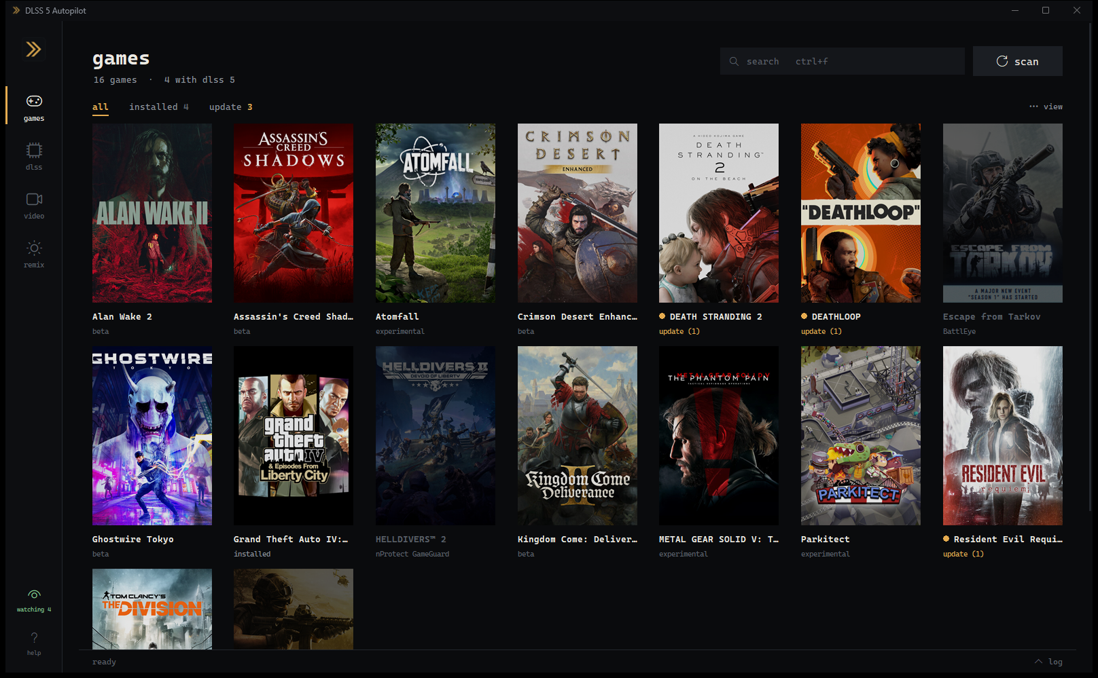Open the Helldivers 2 cover art

pyautogui.click(x=436, y=436)
